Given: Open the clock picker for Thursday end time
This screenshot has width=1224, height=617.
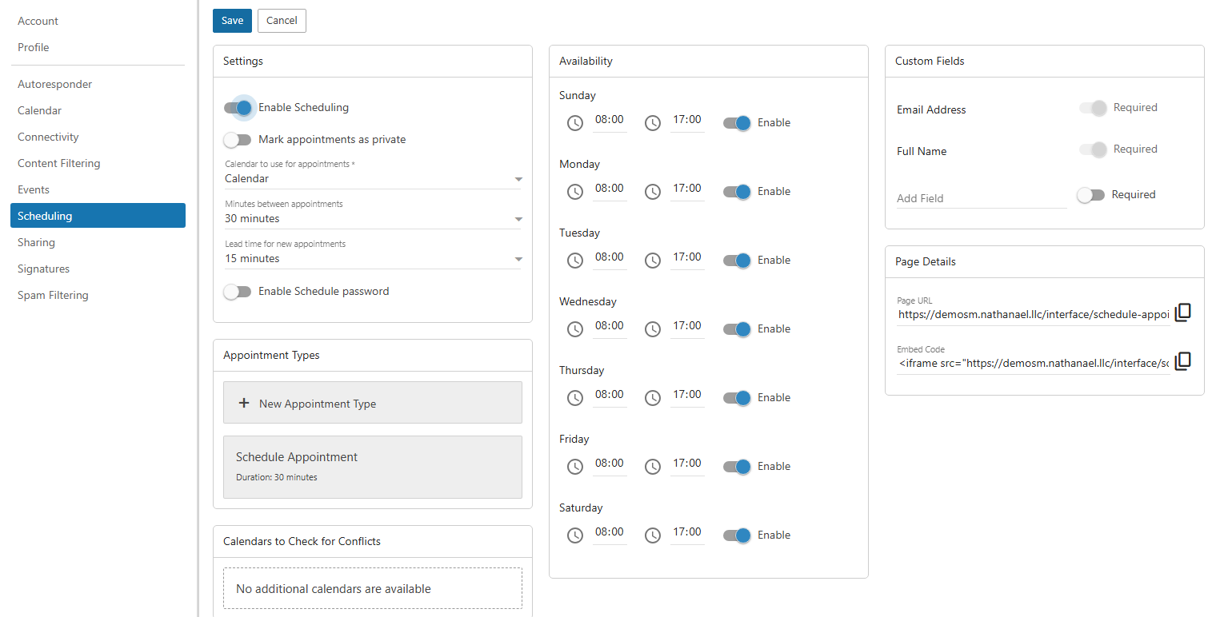Looking at the screenshot, I should [652, 397].
